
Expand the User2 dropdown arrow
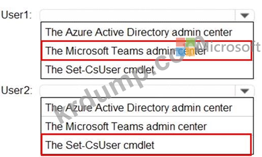click(244, 91)
